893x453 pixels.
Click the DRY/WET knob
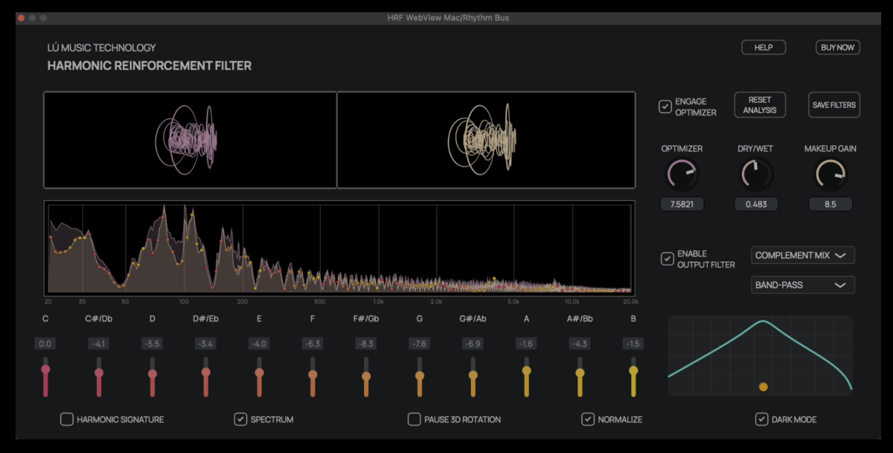755,176
